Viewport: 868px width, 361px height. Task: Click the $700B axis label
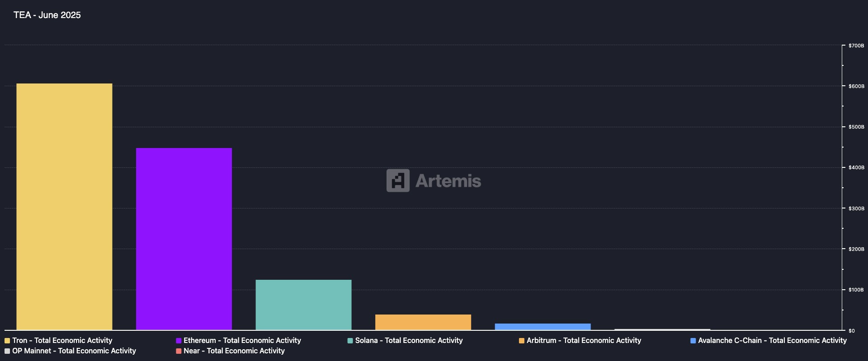856,46
